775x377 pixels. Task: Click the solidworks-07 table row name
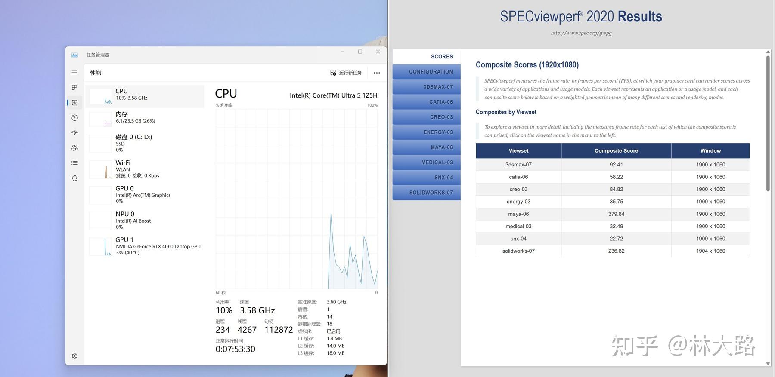pyautogui.click(x=518, y=251)
